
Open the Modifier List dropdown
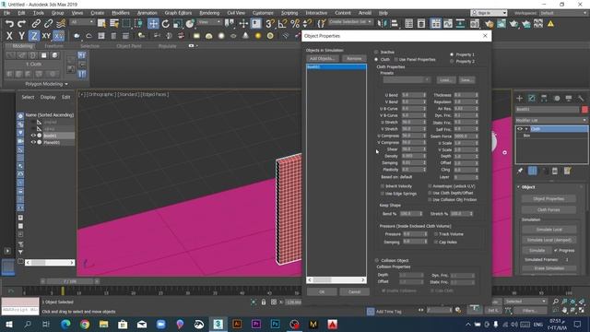click(x=551, y=120)
